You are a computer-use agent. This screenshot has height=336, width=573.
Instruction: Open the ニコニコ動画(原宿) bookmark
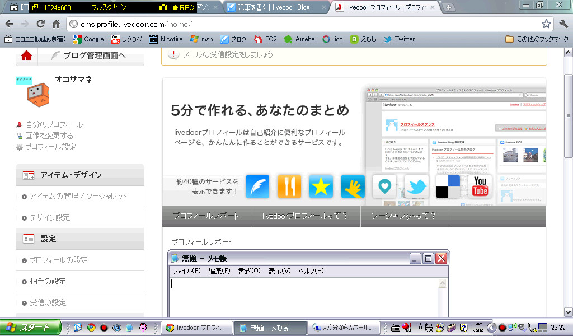(x=35, y=39)
